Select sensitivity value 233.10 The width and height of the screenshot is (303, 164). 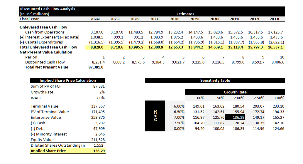click(x=278, y=106)
